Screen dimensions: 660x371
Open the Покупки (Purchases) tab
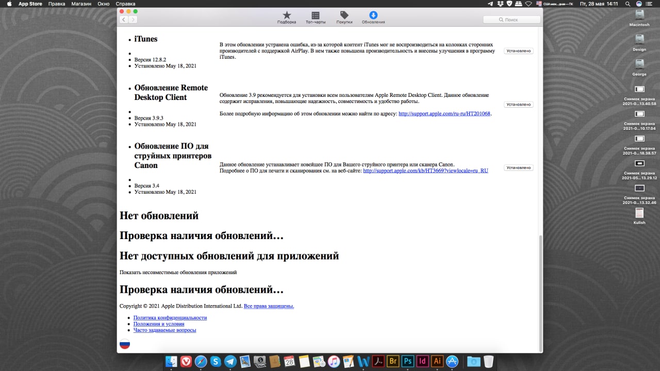point(344,18)
